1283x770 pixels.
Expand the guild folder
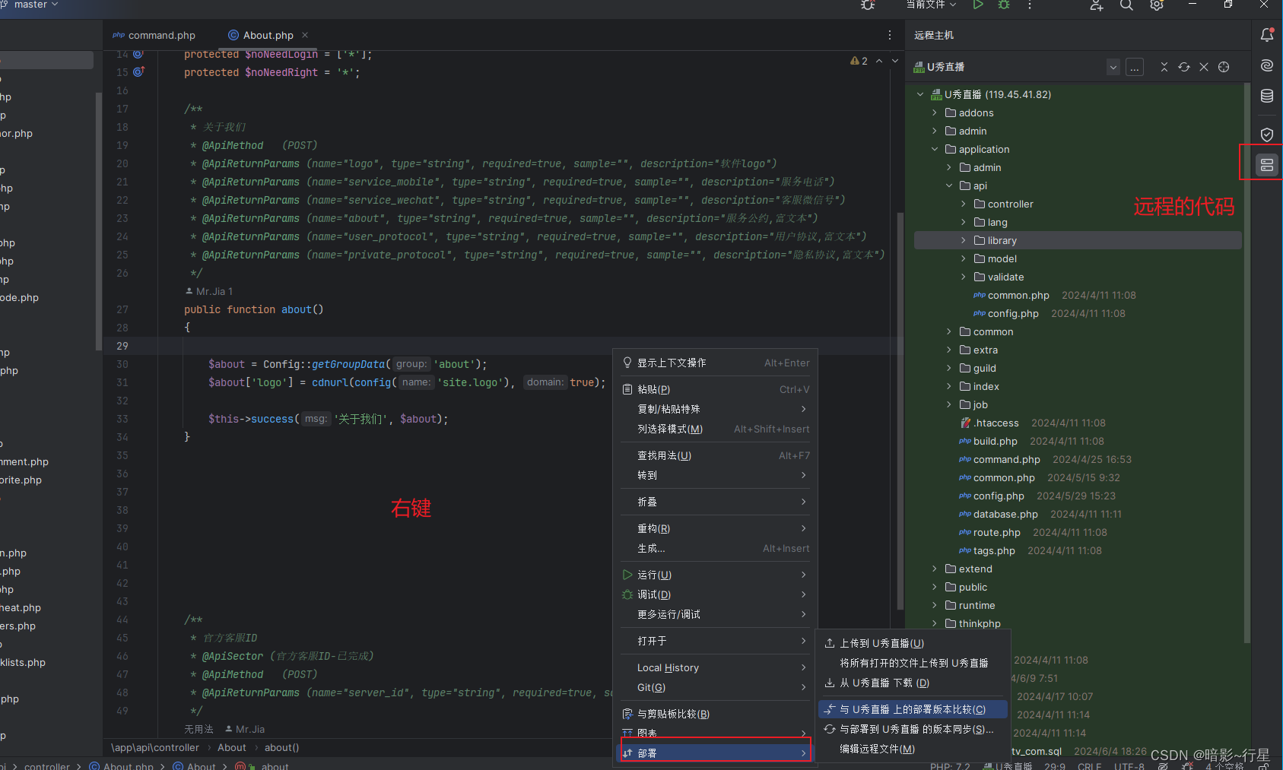pyautogui.click(x=949, y=368)
